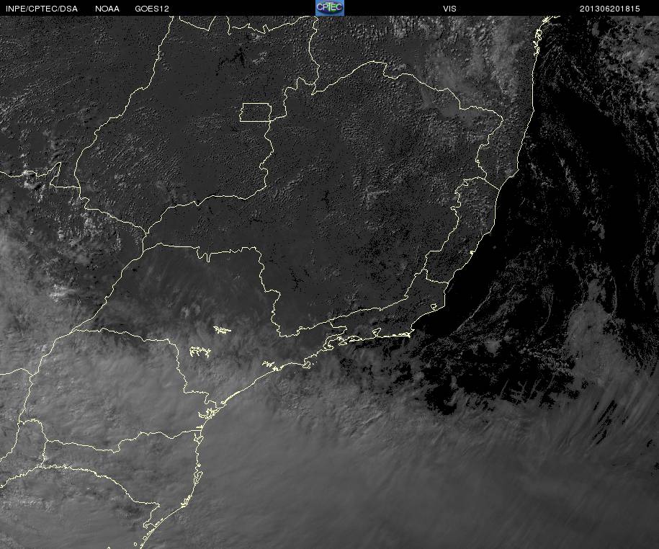Image resolution: width=659 pixels, height=549 pixels.
Task: Click the INPE/CPTEC/DSA header text
Action: 41,9
